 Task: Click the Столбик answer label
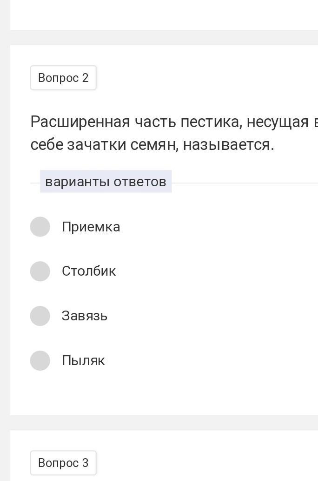(89, 271)
